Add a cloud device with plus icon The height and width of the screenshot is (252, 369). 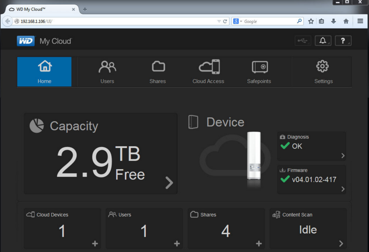pos(95,243)
